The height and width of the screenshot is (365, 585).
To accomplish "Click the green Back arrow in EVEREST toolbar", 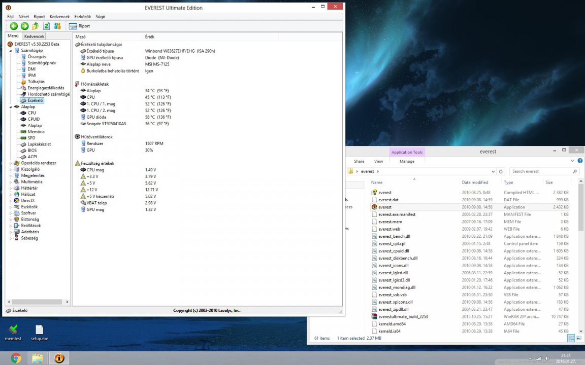I will tap(14, 26).
